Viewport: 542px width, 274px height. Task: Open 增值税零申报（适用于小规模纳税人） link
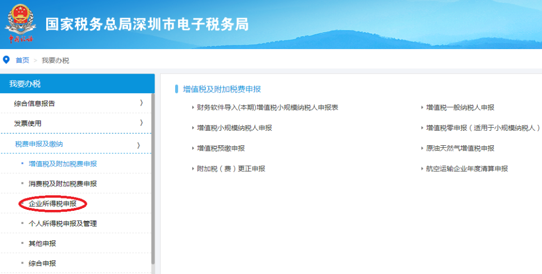tap(484, 128)
